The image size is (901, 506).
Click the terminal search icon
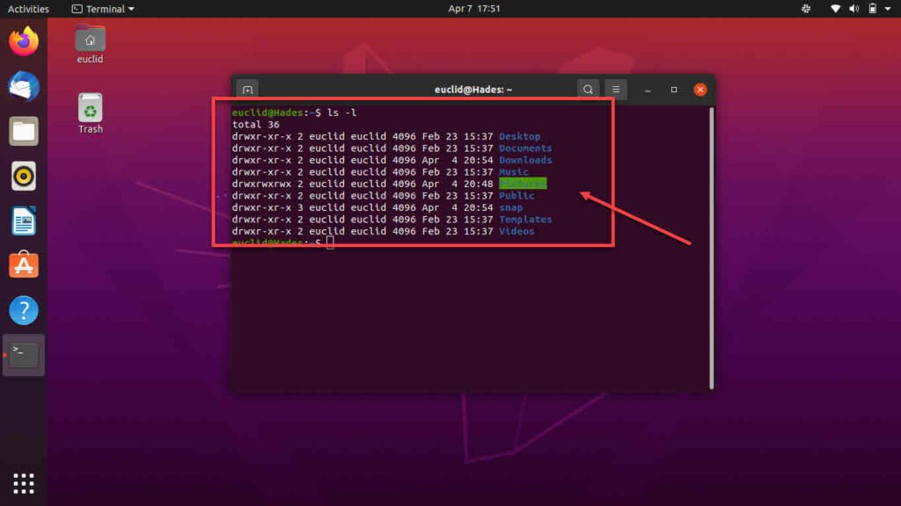(587, 90)
